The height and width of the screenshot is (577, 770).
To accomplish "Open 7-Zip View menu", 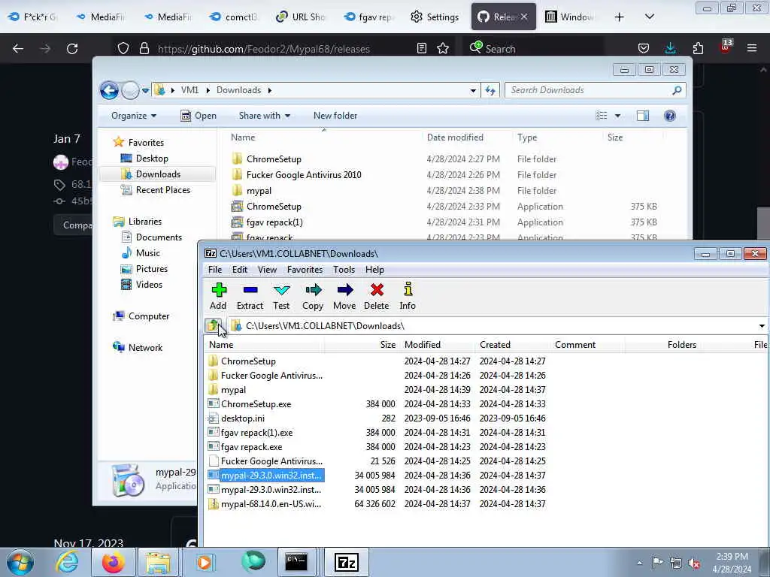I will [267, 270].
